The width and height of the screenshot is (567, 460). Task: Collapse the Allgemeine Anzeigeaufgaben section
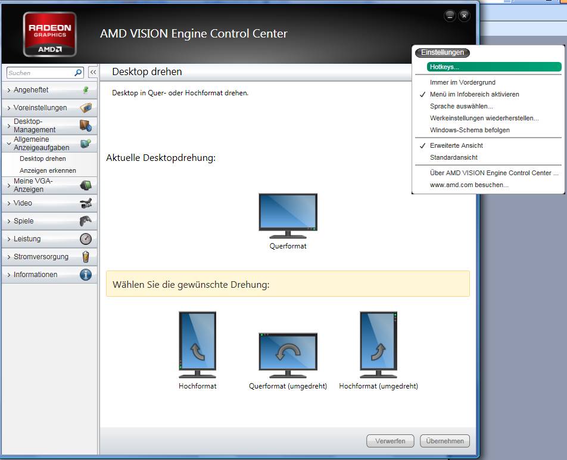[x=49, y=144]
